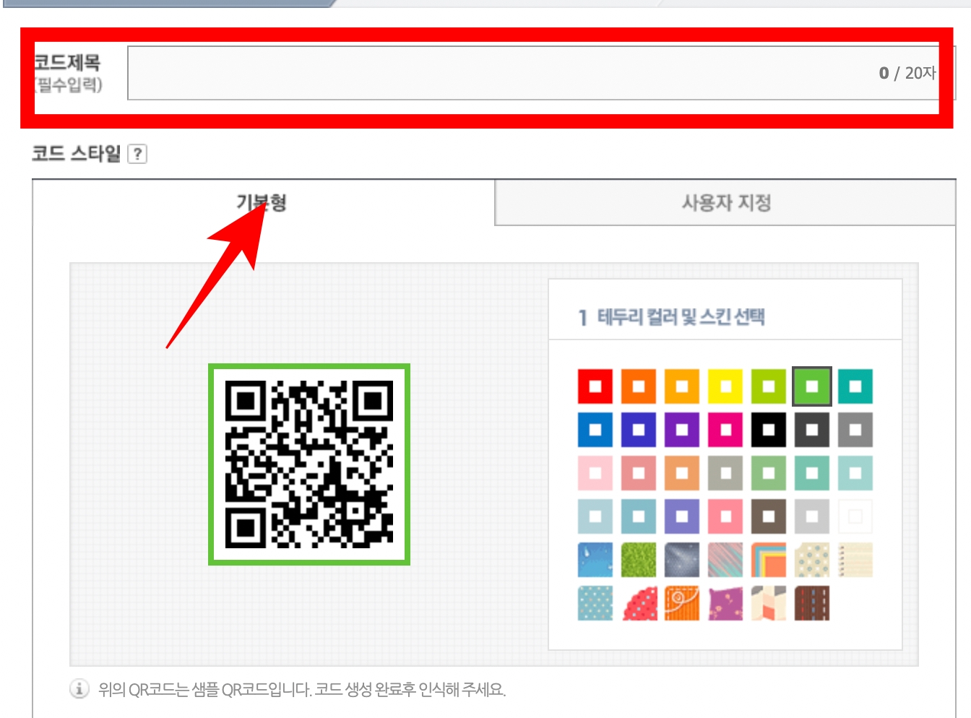Screen dimensions: 971x718
Task: Select the light aqua border color
Action: [855, 473]
